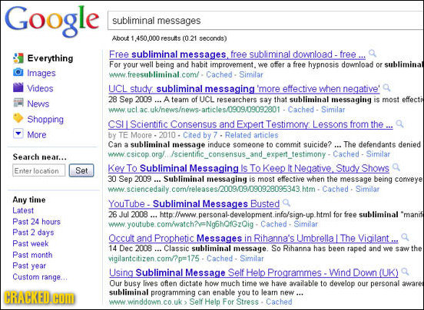Open Similar link for ucl.ac.uk result

[x=333, y=110]
